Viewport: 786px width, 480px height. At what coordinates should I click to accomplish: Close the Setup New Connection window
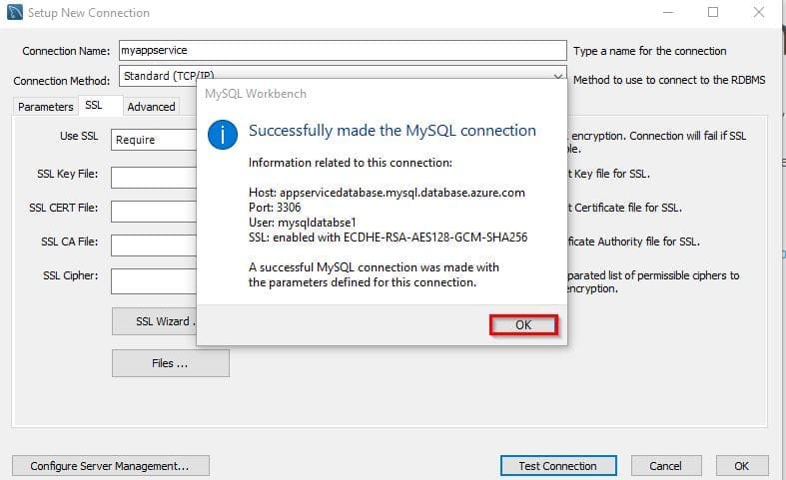tap(759, 13)
